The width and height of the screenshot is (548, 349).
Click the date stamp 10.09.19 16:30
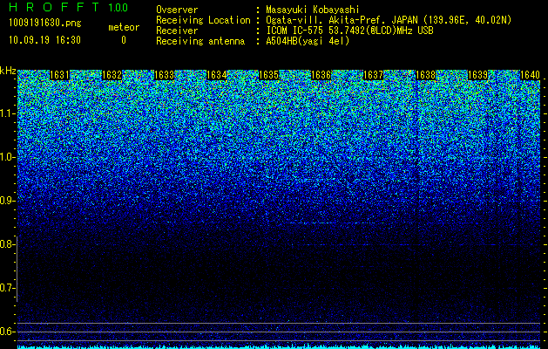pos(44,40)
